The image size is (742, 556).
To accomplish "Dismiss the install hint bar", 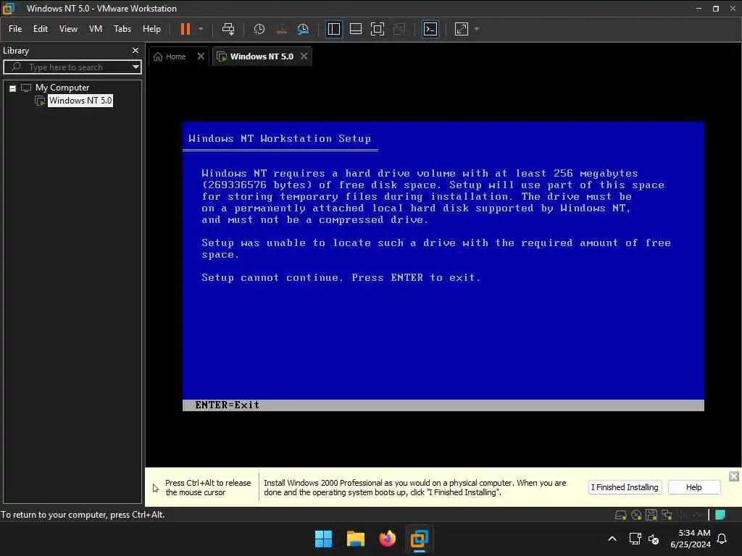I will (x=733, y=476).
